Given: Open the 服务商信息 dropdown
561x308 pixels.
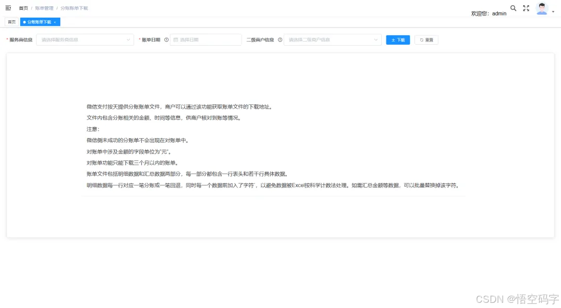Looking at the screenshot, I should 85,39.
